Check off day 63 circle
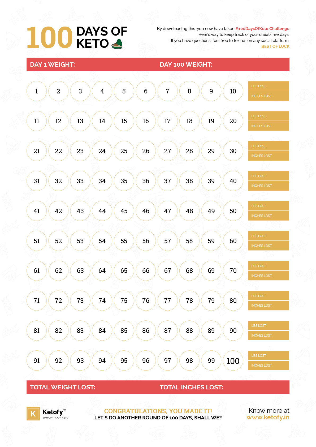Image resolution: width=316 pixels, height=447 pixels. coord(80,271)
